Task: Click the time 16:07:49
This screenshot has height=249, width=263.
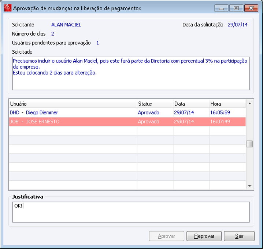Action: tap(220, 122)
